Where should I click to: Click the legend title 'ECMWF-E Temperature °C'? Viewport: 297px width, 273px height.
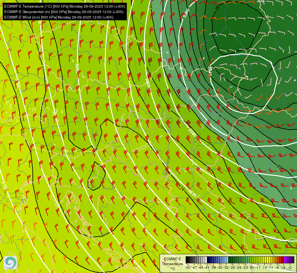pos(172,264)
